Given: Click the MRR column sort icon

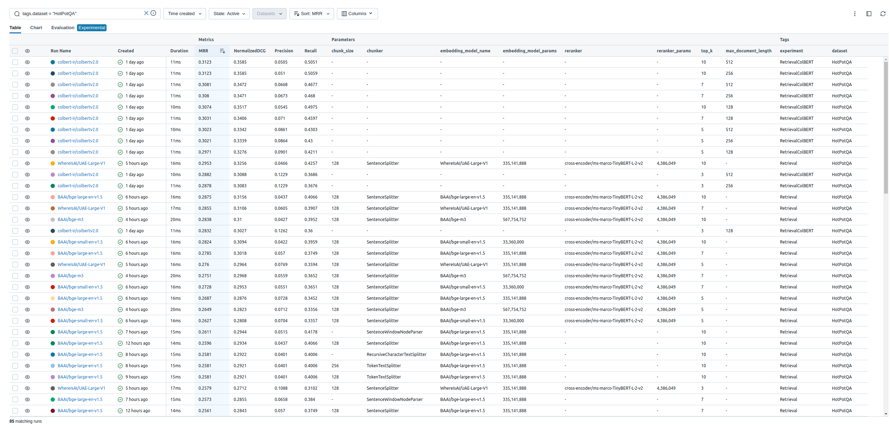Looking at the screenshot, I should pyautogui.click(x=222, y=51).
